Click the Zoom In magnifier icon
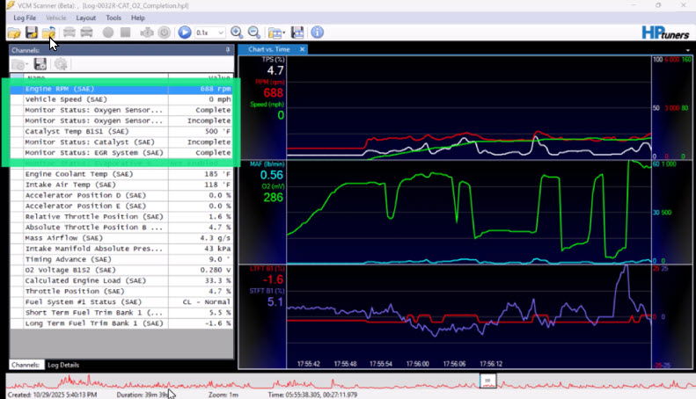This screenshot has height=399, width=696. [x=236, y=33]
